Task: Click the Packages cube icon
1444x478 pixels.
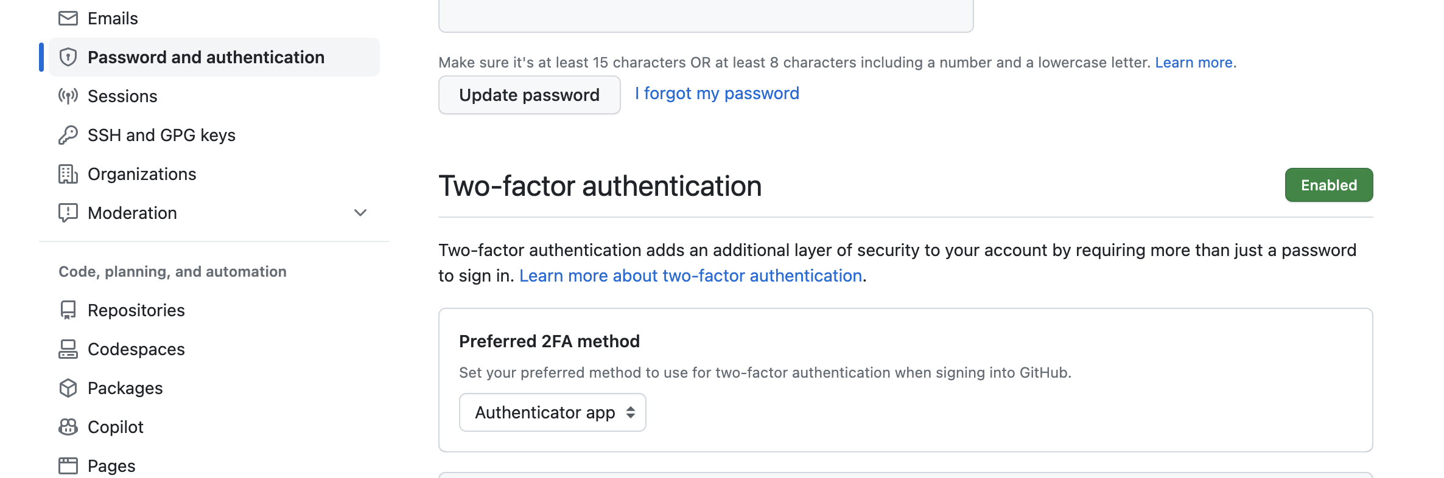Action: tap(68, 388)
